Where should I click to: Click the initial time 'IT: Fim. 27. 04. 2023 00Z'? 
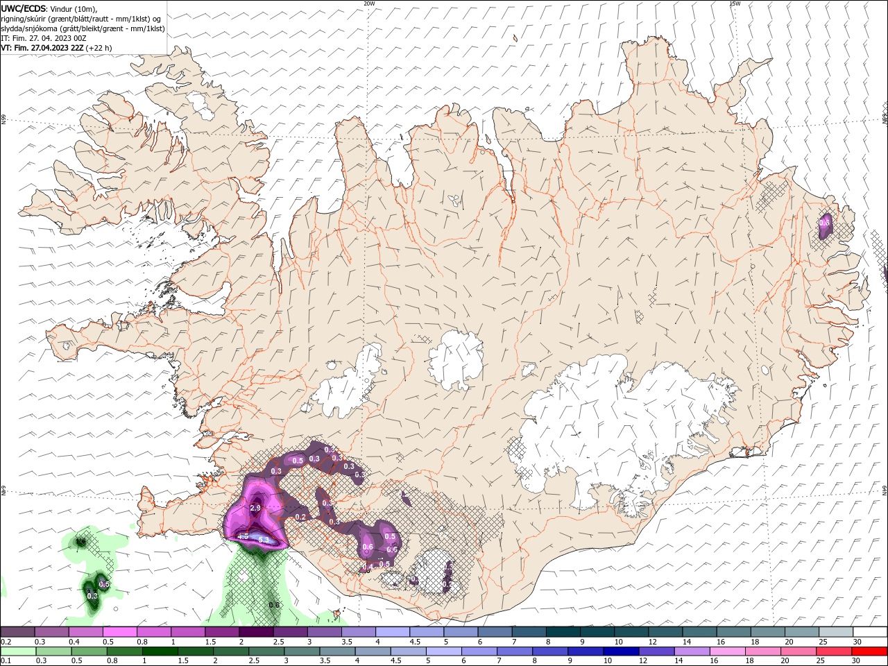[x=43, y=38]
